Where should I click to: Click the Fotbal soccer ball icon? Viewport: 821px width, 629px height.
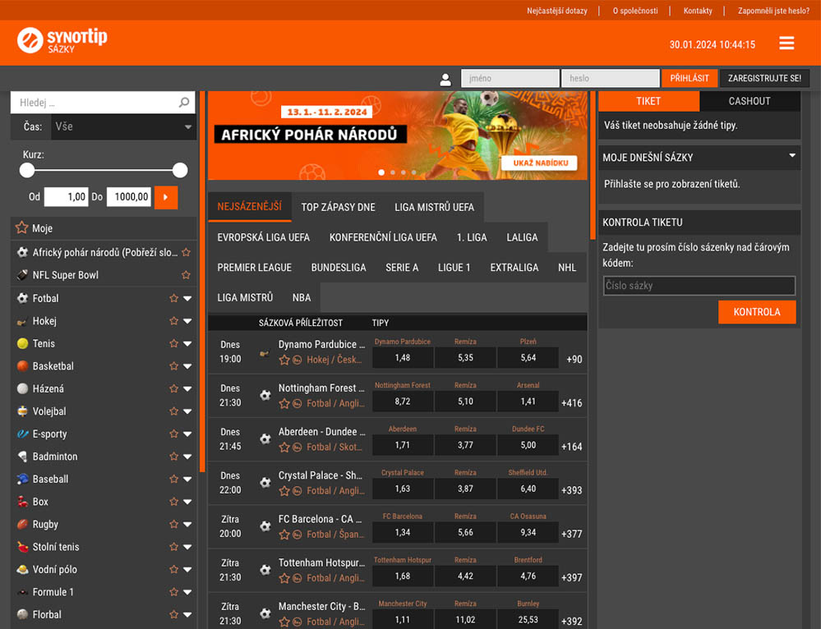coord(22,298)
